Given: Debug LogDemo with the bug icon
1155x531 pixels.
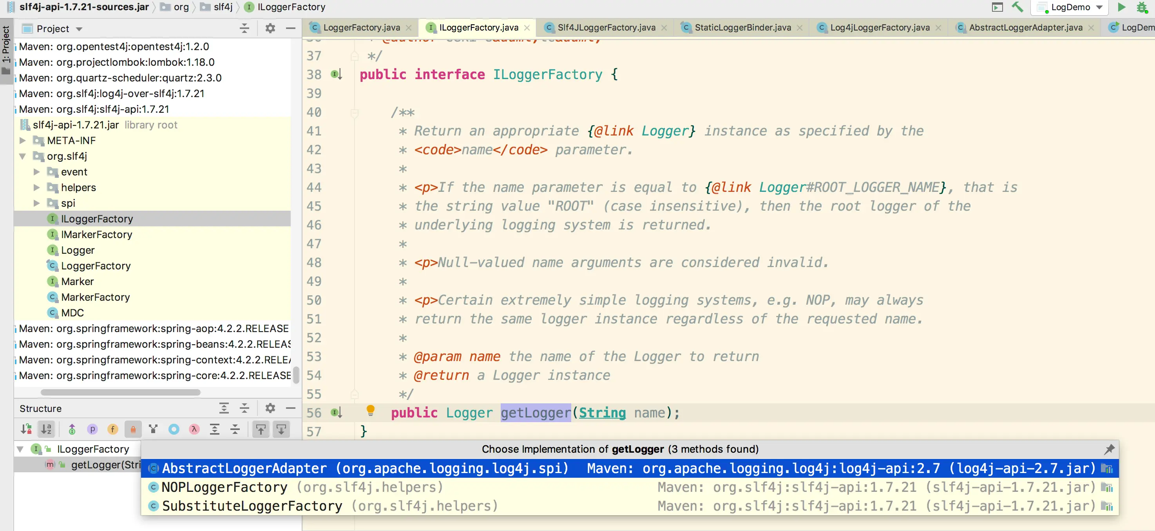Looking at the screenshot, I should 1142,7.
